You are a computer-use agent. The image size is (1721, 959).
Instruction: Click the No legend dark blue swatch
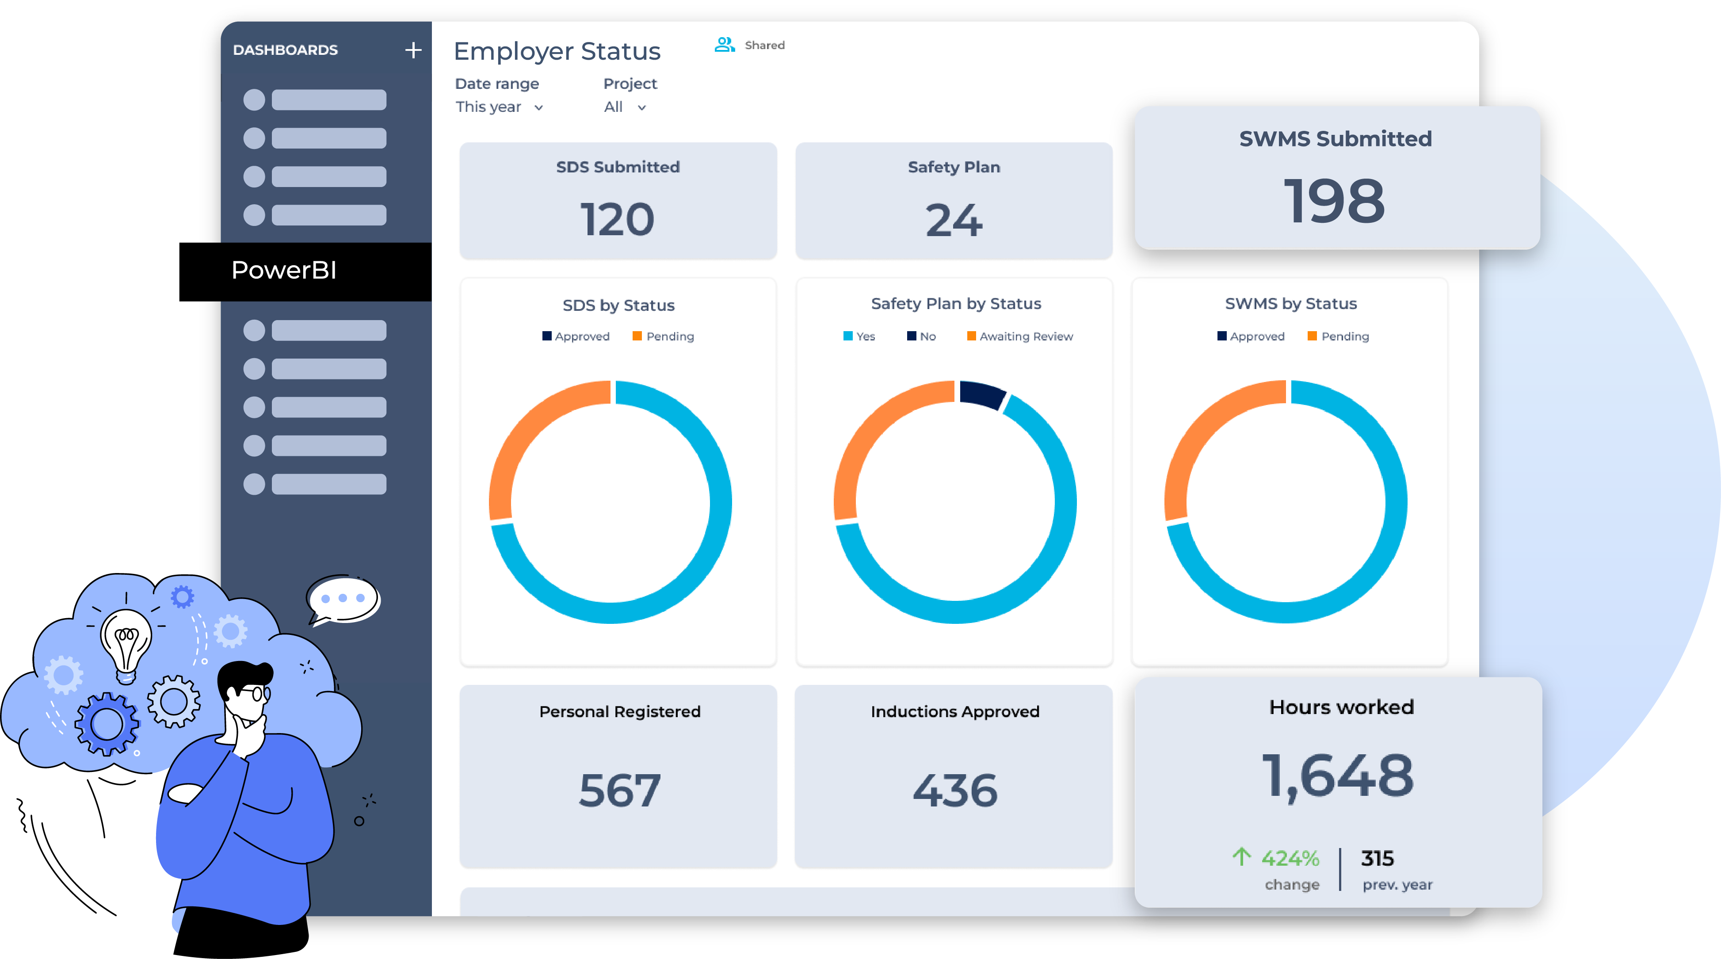[x=911, y=336]
